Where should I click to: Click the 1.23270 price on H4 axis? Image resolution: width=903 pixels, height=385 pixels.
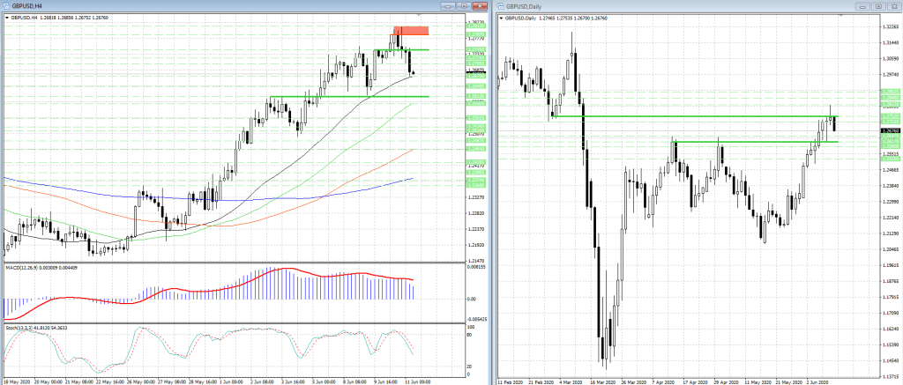coord(474,197)
